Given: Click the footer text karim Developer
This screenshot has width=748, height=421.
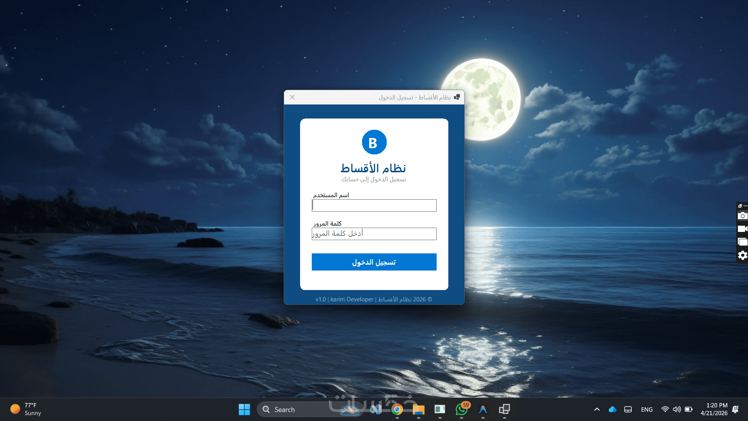Looking at the screenshot, I should coord(352,299).
